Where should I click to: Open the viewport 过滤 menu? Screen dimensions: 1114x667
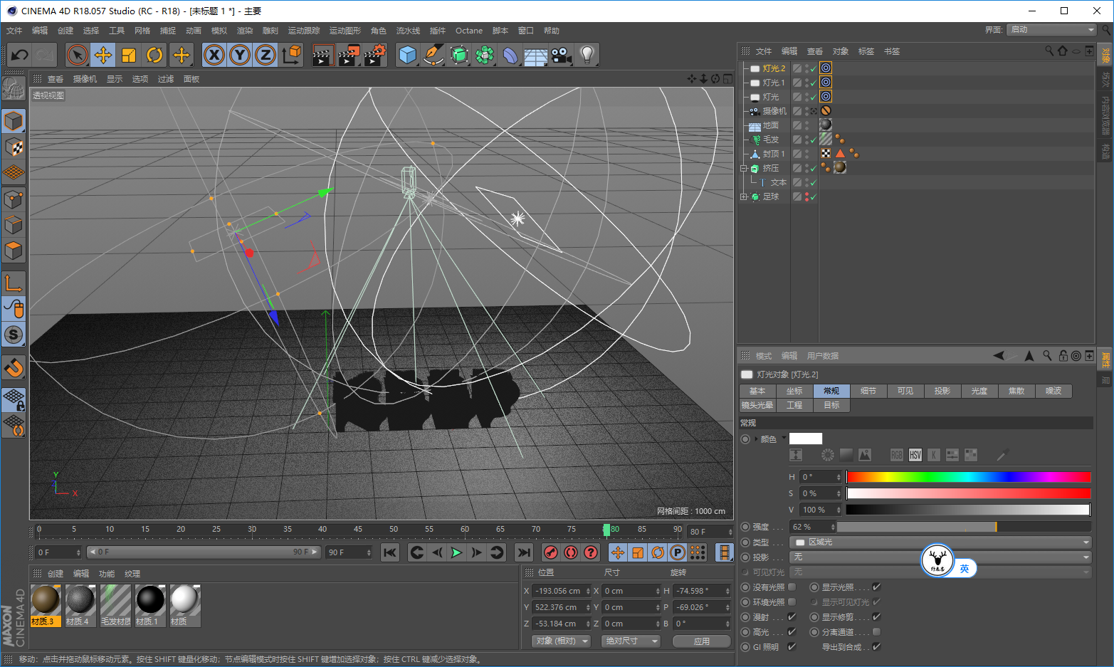[x=166, y=79]
